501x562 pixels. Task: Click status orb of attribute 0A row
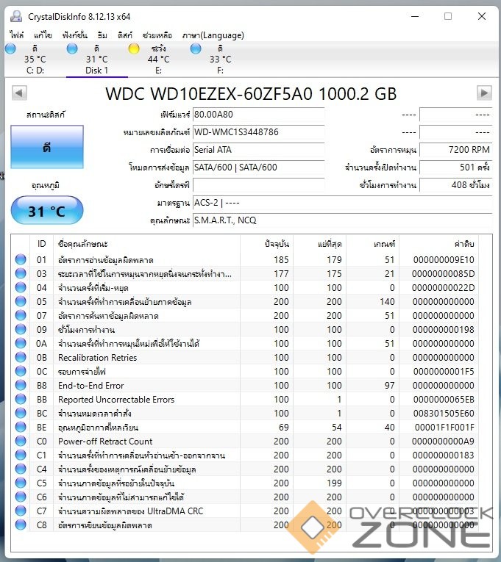(x=21, y=343)
